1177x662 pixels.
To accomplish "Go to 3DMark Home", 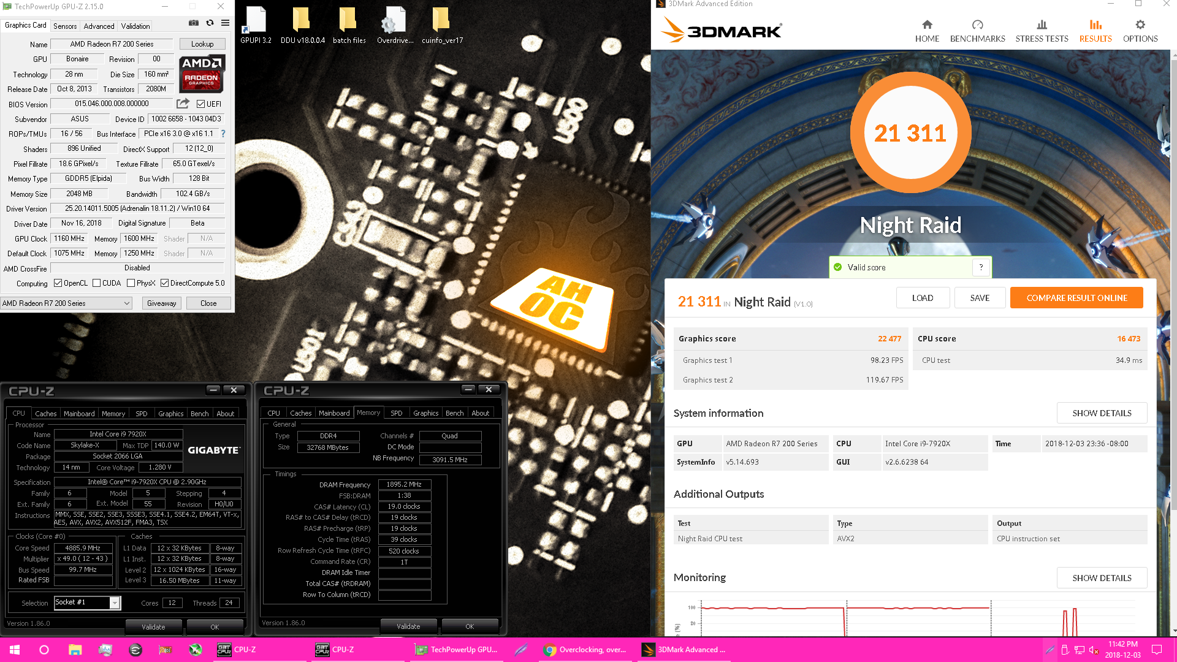I will pos(927,31).
